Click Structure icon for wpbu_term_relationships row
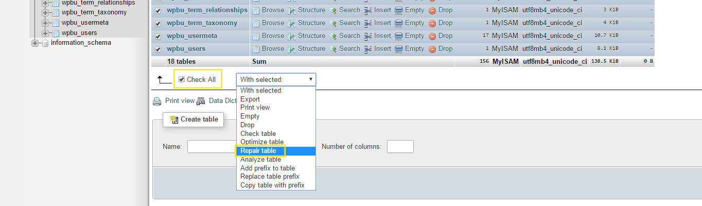Image resolution: width=702 pixels, height=206 pixels. point(292,10)
